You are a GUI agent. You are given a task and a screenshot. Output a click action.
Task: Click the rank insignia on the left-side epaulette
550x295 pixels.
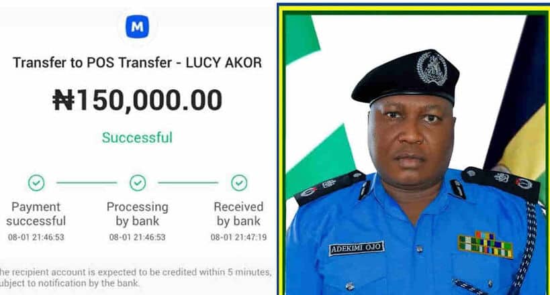click(318, 188)
